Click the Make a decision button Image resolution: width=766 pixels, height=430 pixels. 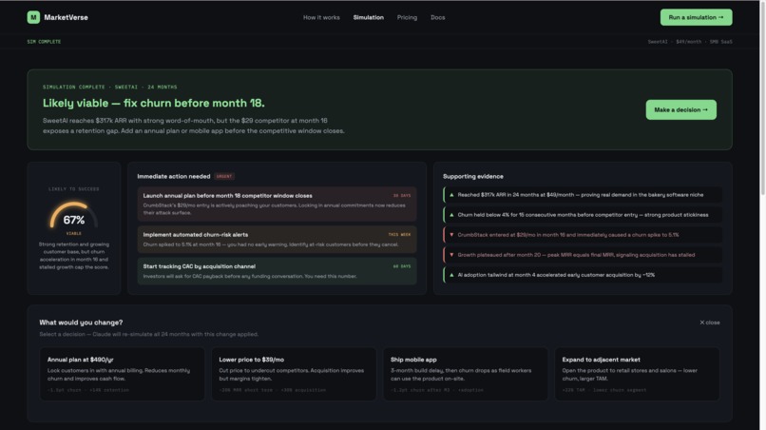pos(681,109)
